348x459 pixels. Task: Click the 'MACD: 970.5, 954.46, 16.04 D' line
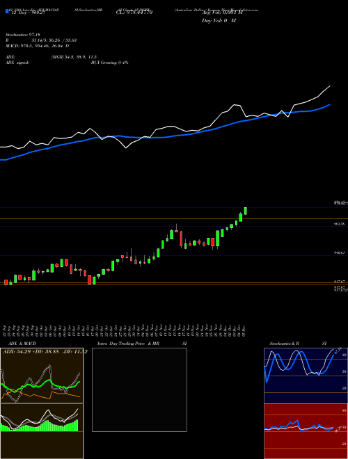click(x=37, y=46)
